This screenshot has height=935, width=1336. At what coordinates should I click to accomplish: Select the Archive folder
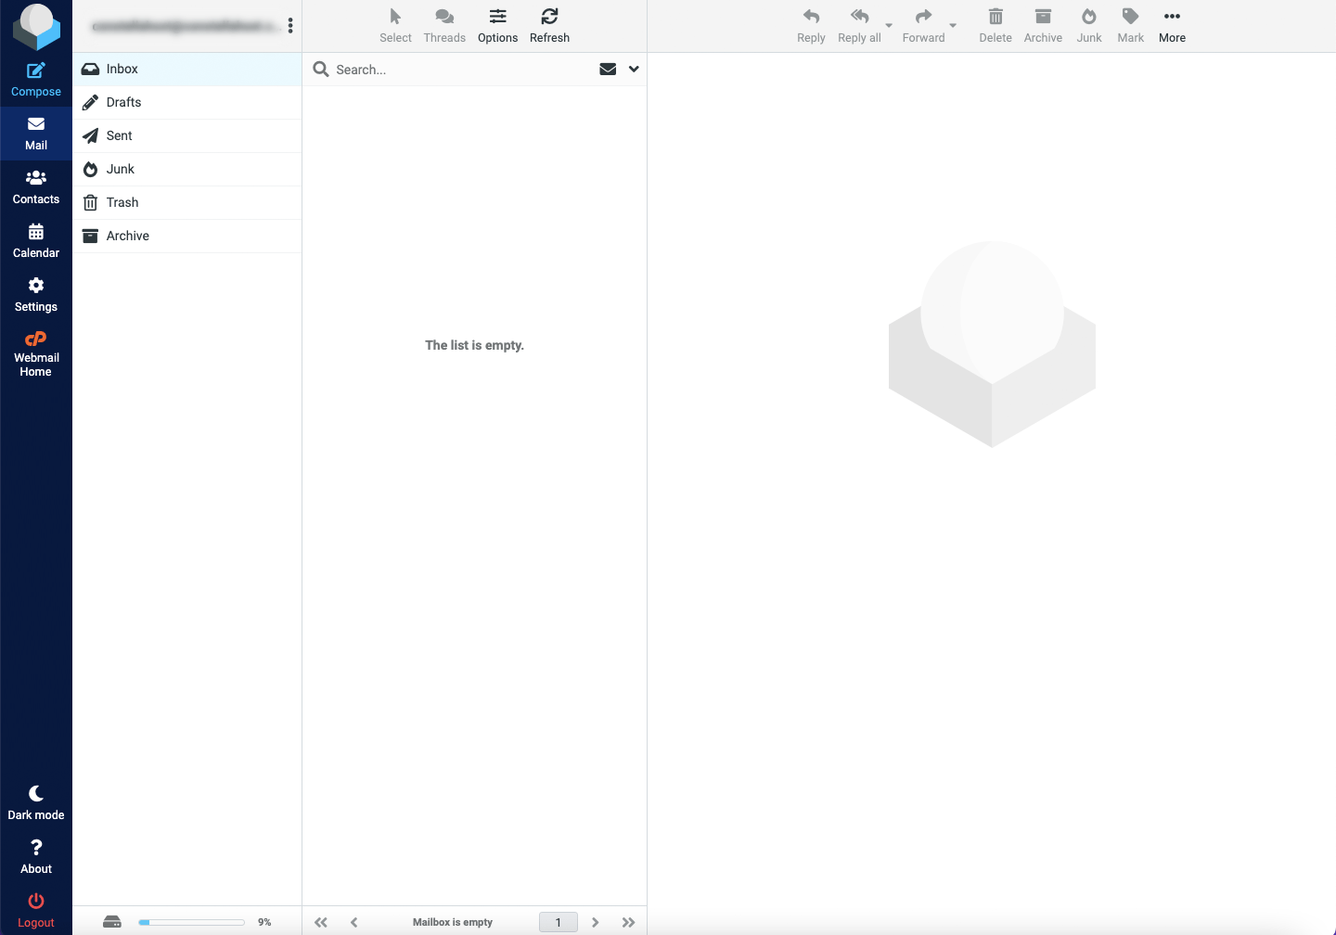pyautogui.click(x=186, y=237)
